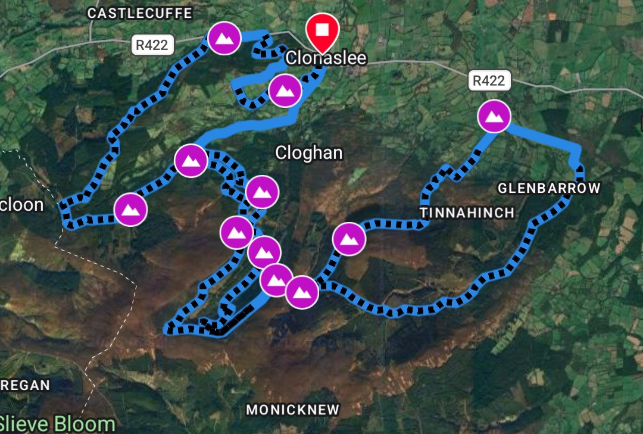643x434 pixels.
Task: Click the Cloghan place label
Action: pos(309,152)
